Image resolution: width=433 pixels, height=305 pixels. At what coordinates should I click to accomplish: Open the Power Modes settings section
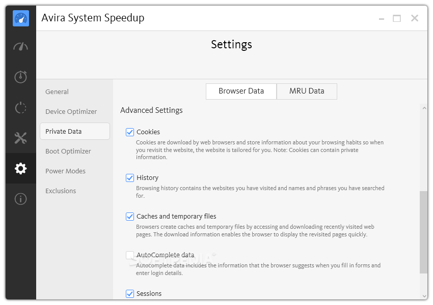65,171
